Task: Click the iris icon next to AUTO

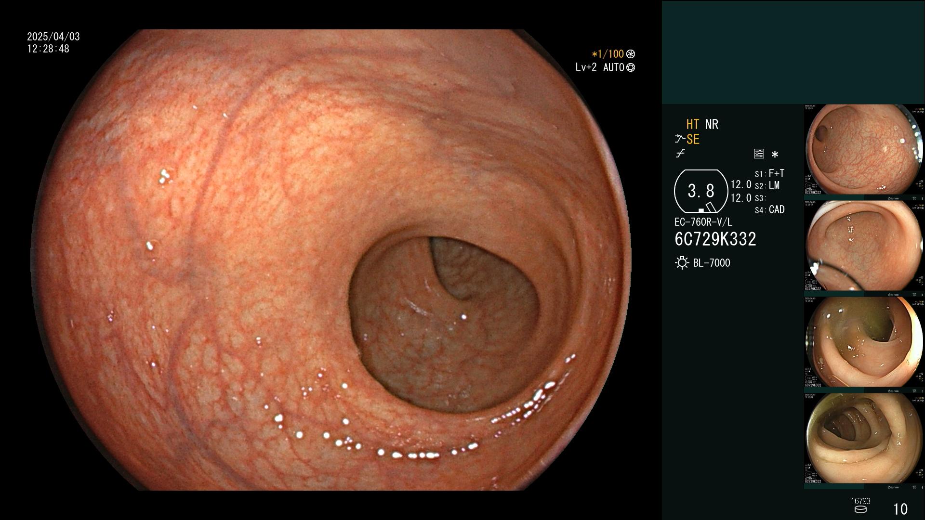Action: [x=631, y=67]
